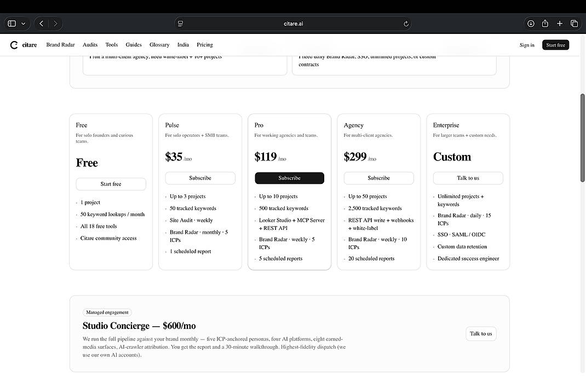Click the page vertical scrollbar thumb
Screen dimensions: 586x381
point(582,138)
